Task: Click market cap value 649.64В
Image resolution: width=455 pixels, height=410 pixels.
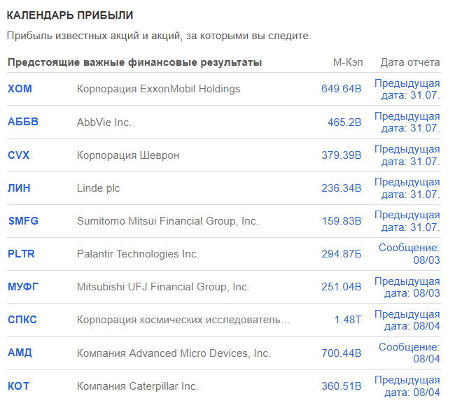Action: coord(342,89)
